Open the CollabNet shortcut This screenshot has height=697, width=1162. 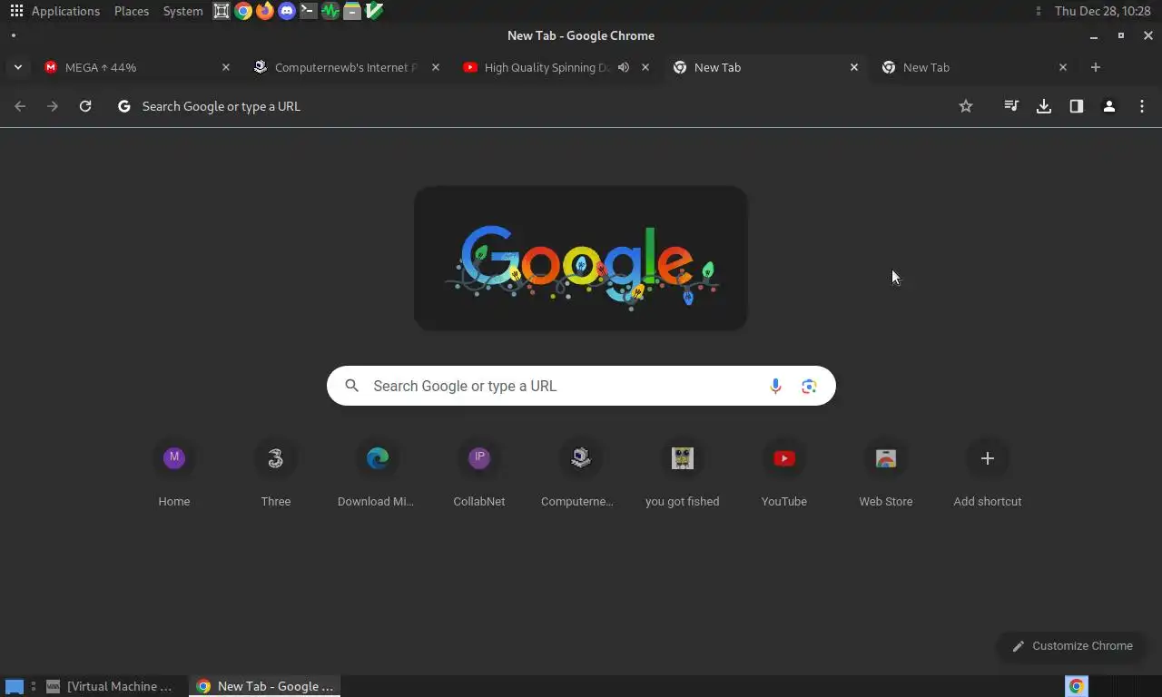(479, 474)
